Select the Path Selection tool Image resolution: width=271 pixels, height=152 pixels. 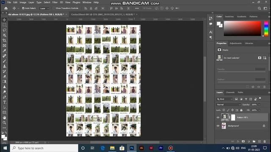[5, 108]
